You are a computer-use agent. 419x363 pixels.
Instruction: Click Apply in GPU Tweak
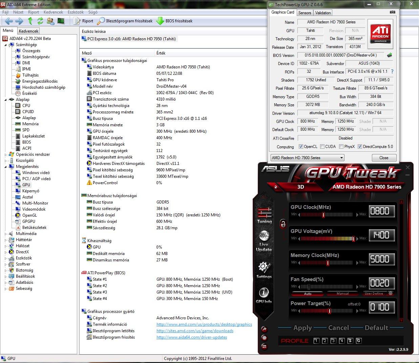[x=302, y=328]
